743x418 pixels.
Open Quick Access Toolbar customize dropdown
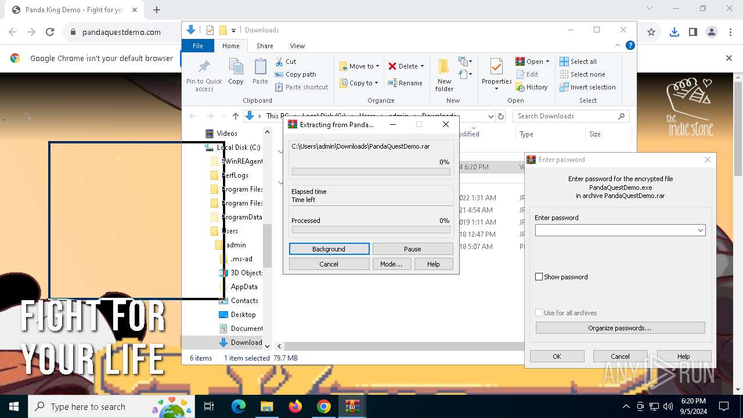point(233,30)
